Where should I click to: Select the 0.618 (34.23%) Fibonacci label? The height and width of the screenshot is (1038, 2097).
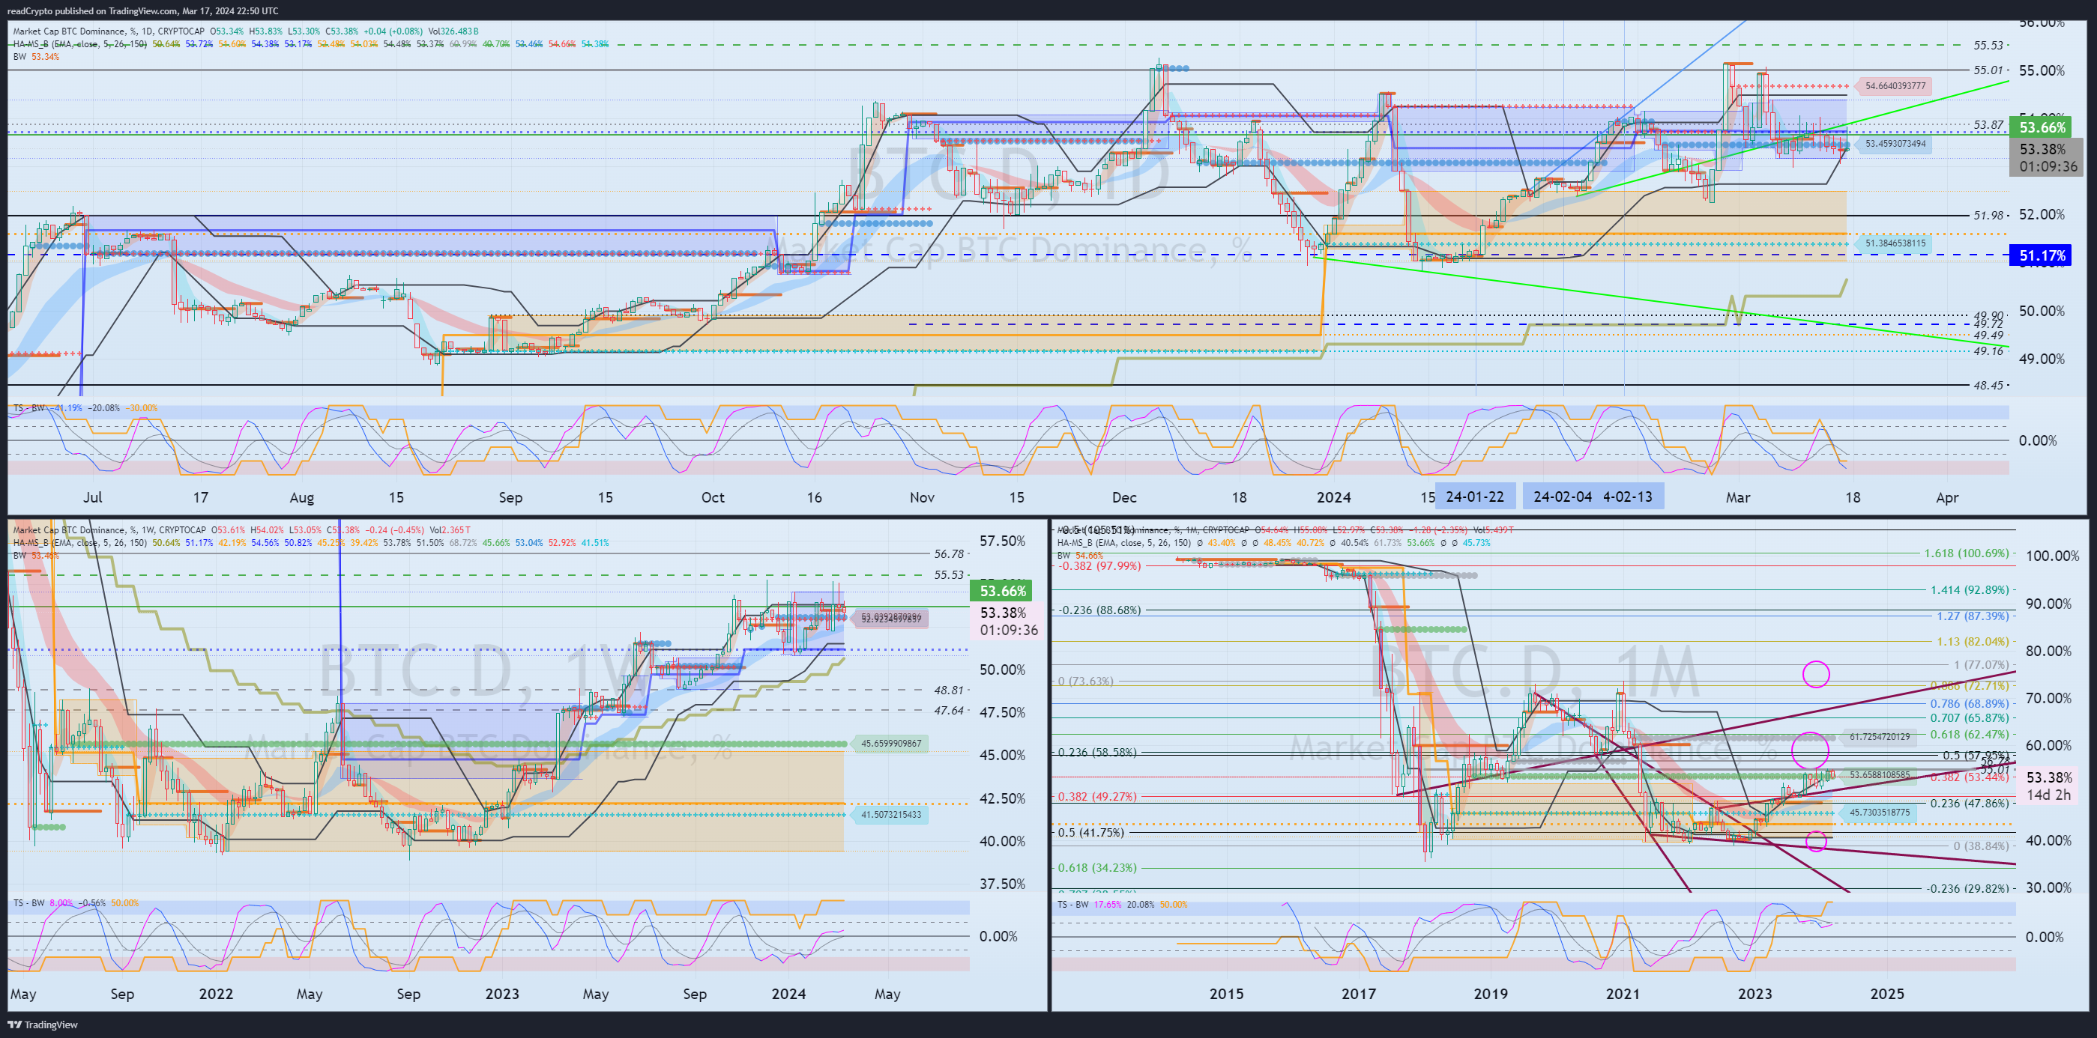coord(1097,867)
